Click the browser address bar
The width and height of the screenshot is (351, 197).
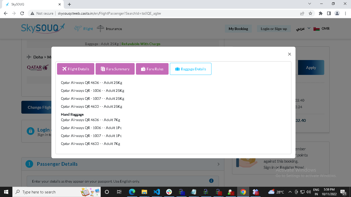point(164,13)
